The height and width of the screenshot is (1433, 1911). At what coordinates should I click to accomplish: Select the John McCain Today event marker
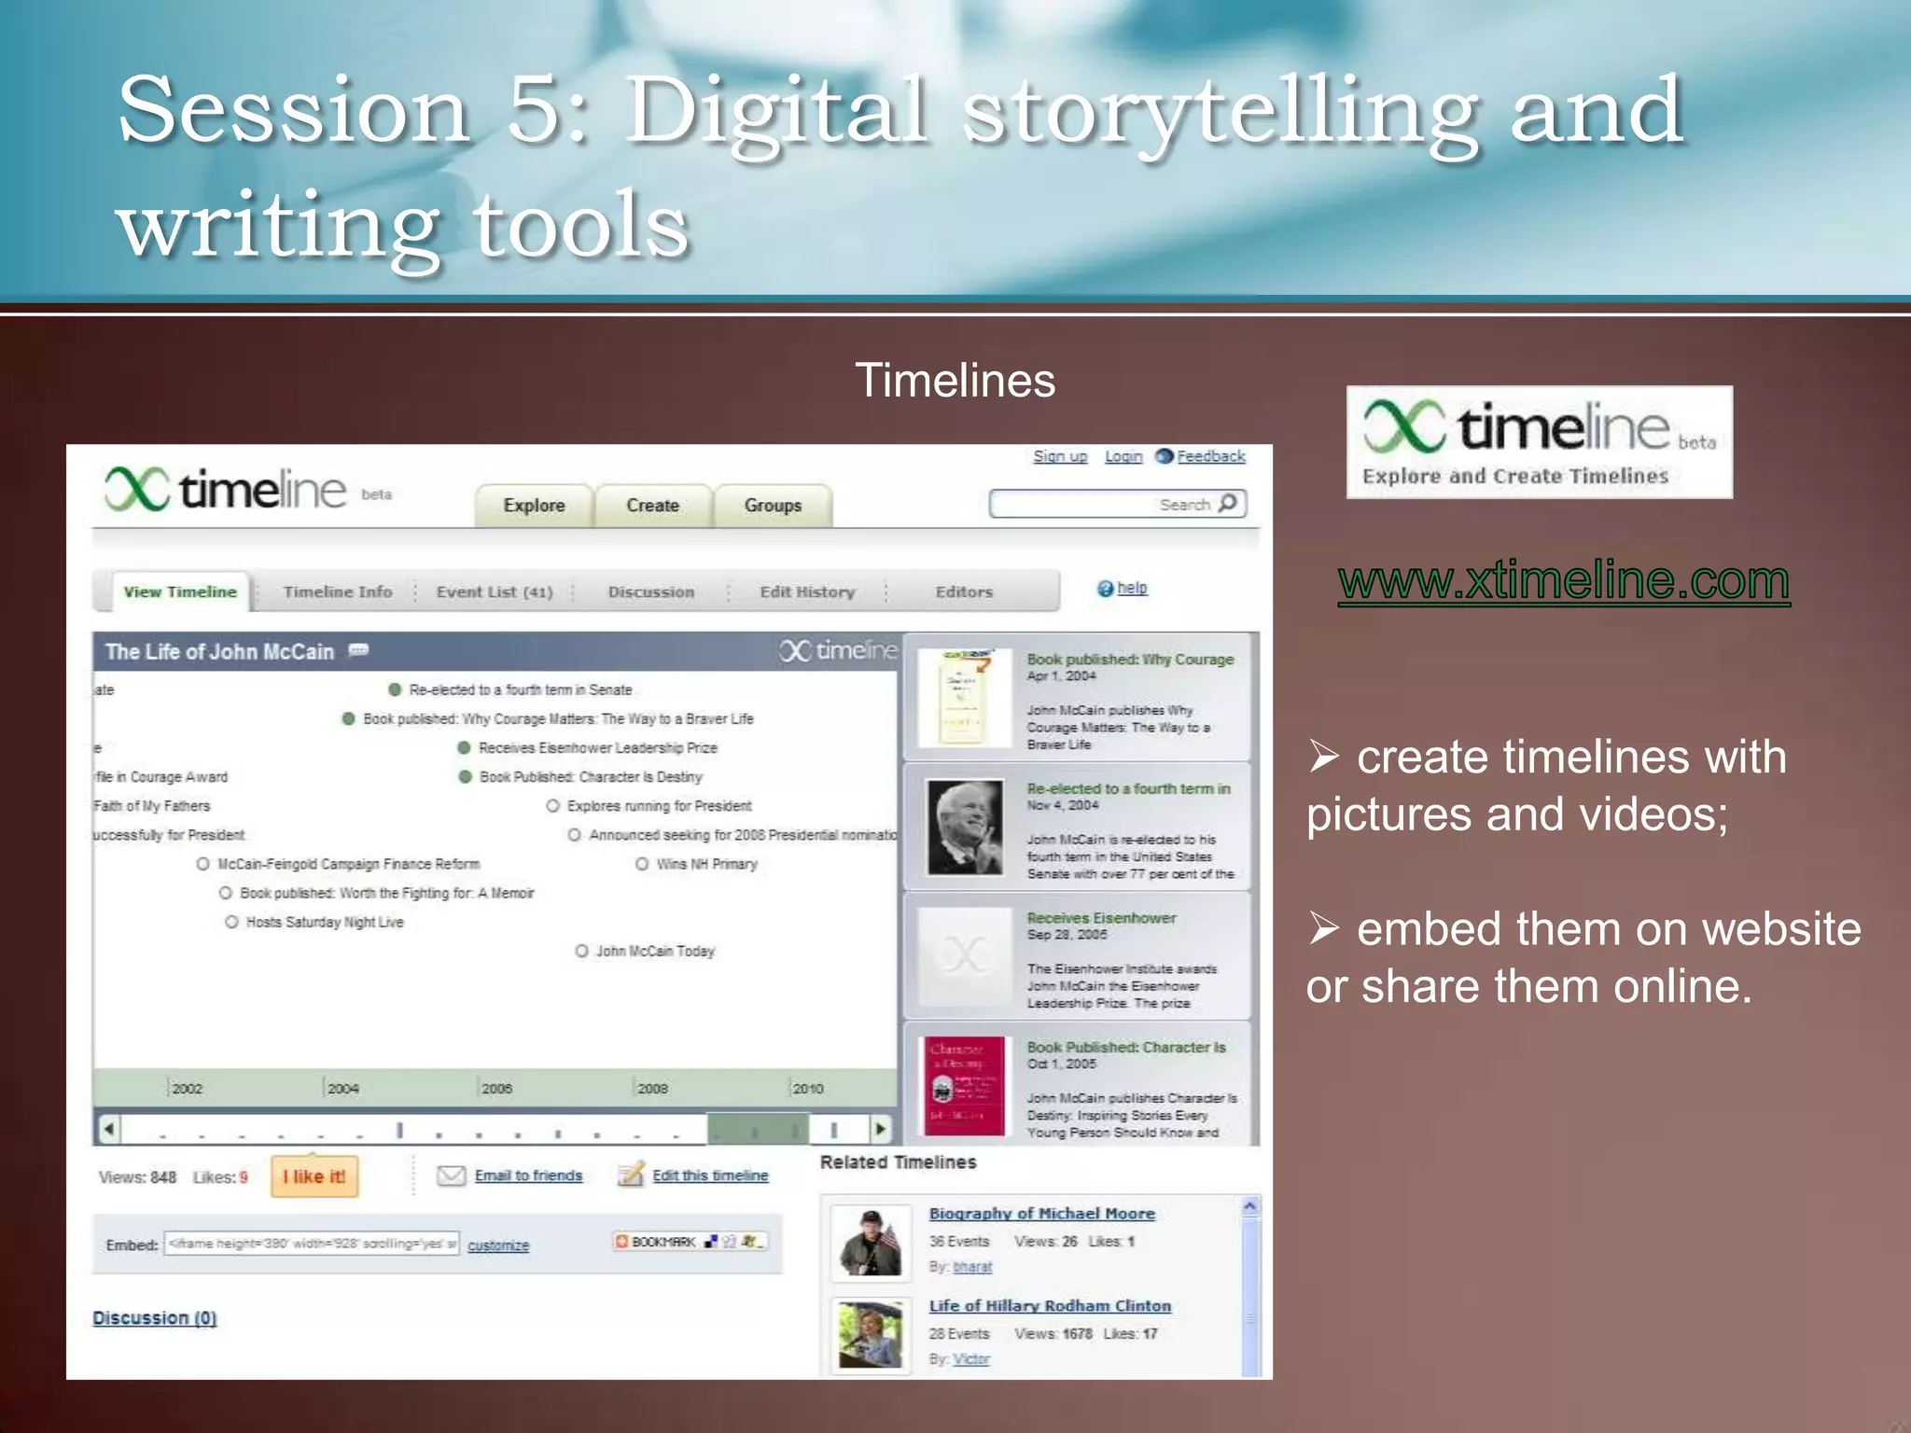(581, 951)
